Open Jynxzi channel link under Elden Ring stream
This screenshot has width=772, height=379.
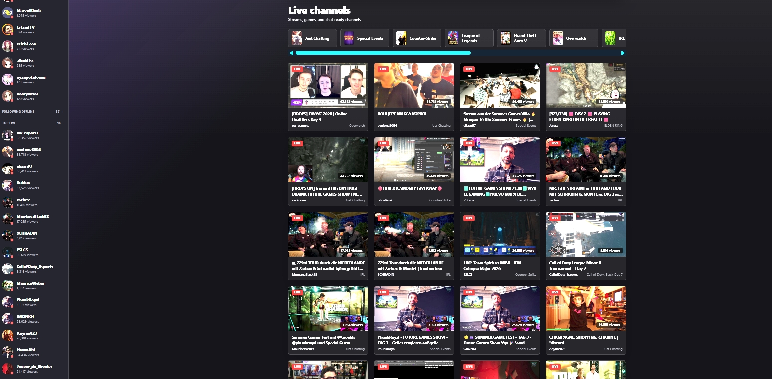coord(554,126)
